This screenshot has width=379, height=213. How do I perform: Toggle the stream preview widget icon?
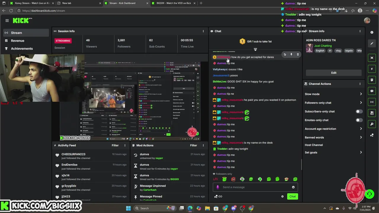point(372,58)
